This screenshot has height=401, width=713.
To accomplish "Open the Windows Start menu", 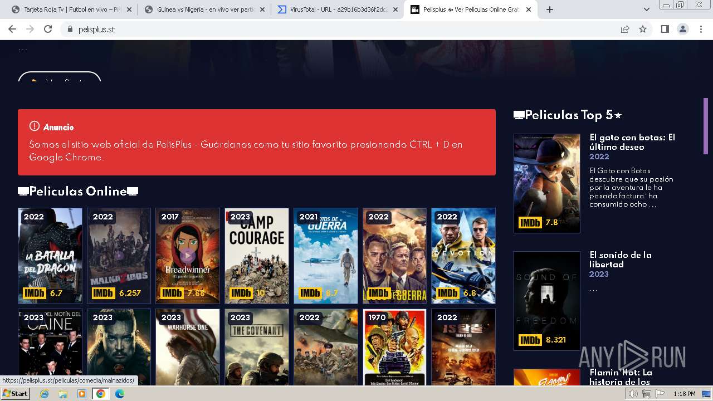I will (16, 394).
